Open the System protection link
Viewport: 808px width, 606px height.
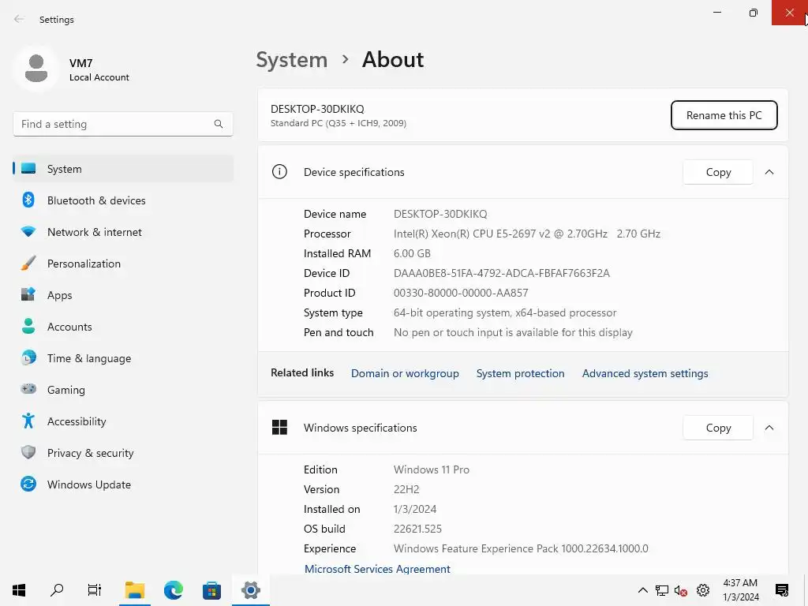click(x=520, y=373)
